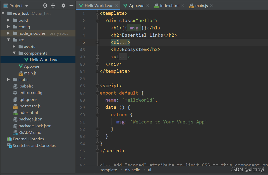Collapse the components folder arrow

click(14, 53)
